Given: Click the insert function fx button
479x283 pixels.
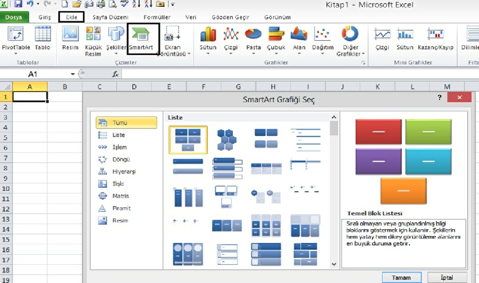Looking at the screenshot, I should click(x=115, y=74).
